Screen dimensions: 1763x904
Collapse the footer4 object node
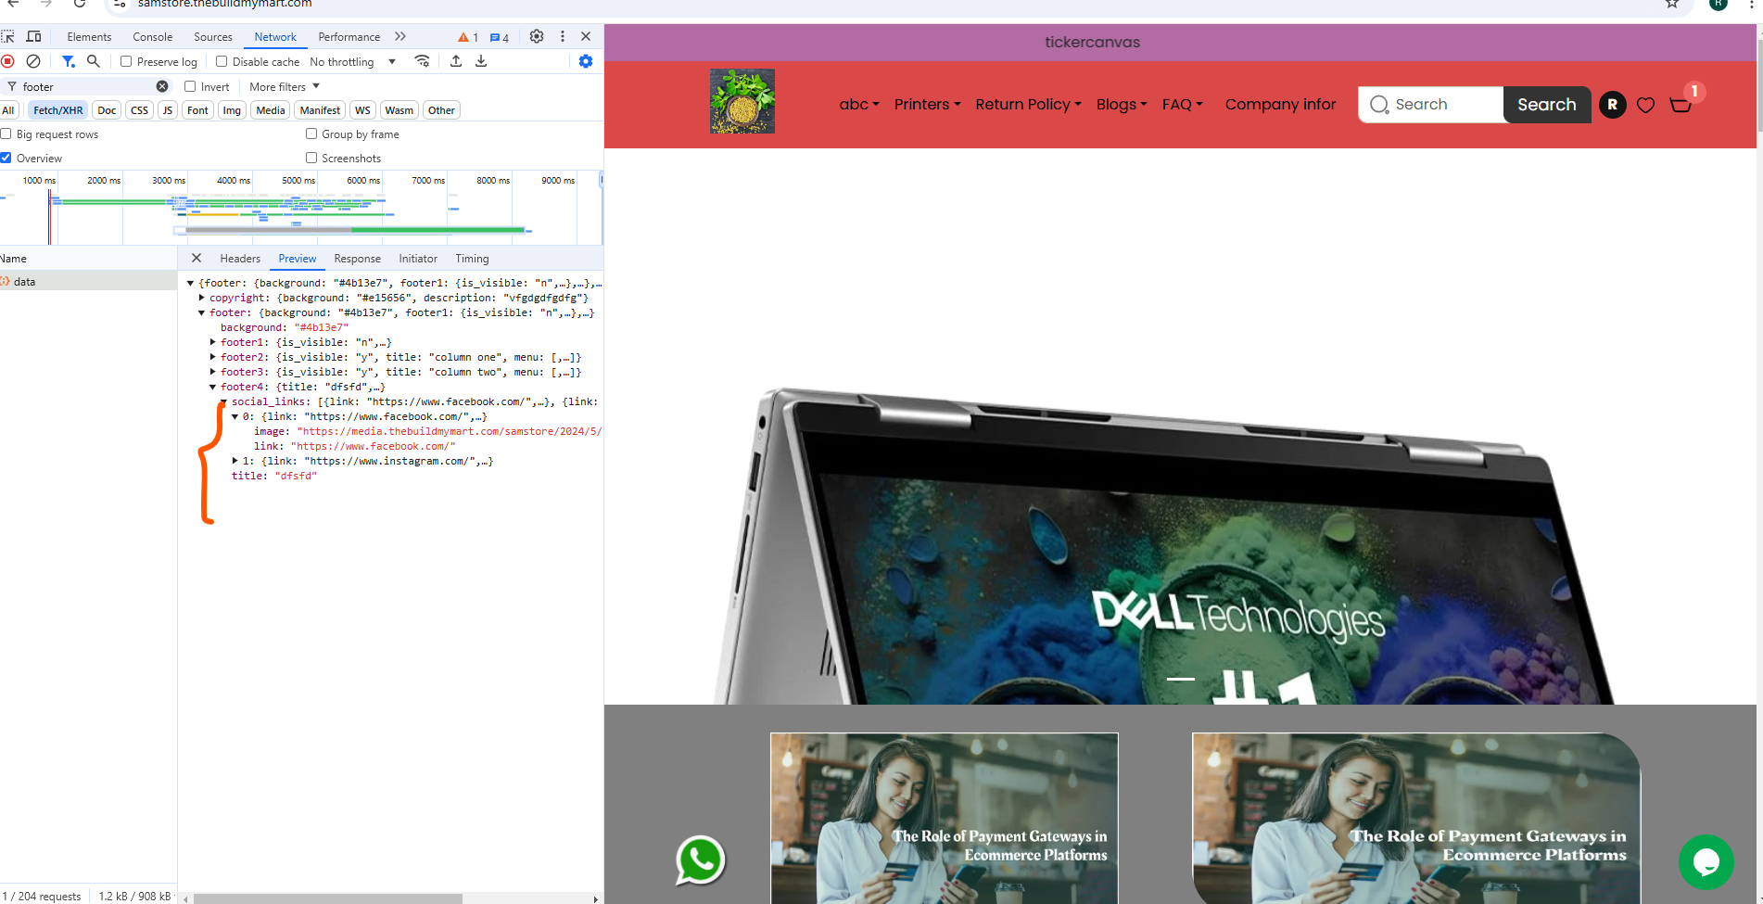[x=212, y=387]
